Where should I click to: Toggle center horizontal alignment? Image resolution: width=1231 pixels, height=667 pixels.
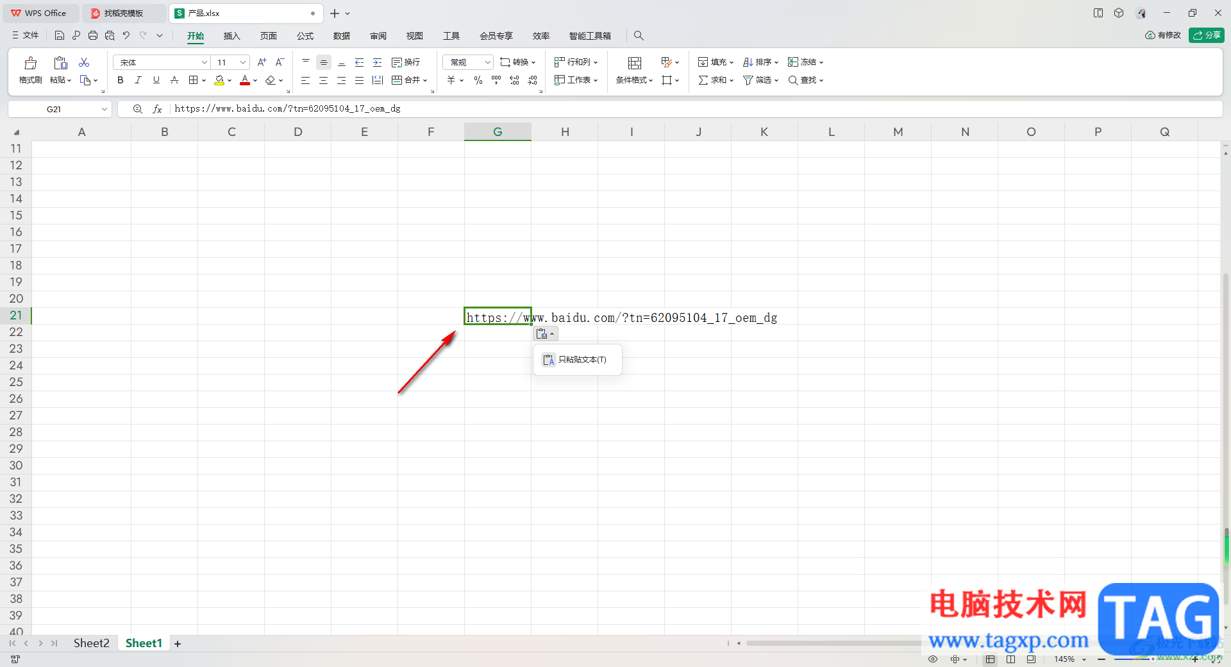[323, 80]
